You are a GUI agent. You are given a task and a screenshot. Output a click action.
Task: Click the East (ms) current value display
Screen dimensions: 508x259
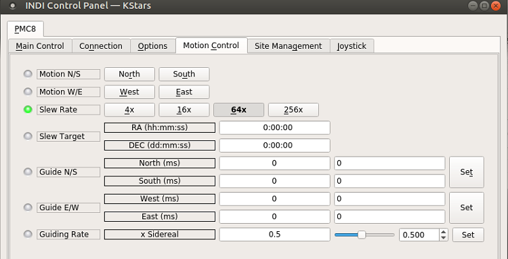(x=275, y=216)
